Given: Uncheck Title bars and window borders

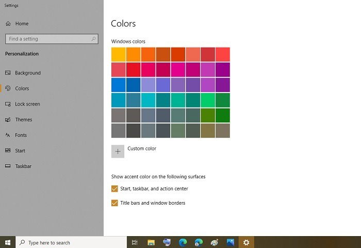Looking at the screenshot, I should click(x=114, y=203).
